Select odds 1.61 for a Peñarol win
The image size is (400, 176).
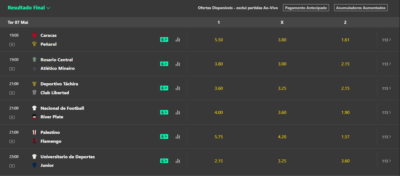coord(345,40)
